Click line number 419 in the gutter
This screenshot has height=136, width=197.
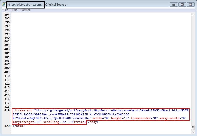point(7,110)
